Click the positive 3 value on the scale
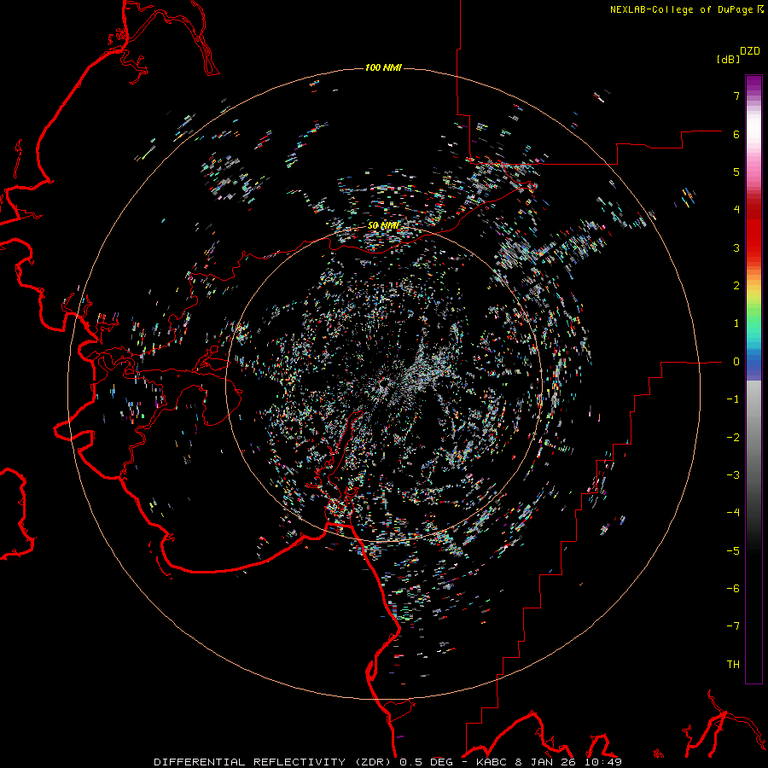This screenshot has height=768, width=768. pos(736,247)
